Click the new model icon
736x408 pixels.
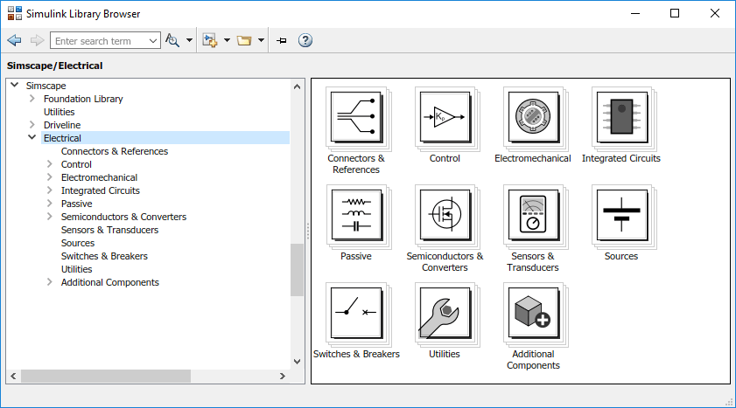click(210, 41)
